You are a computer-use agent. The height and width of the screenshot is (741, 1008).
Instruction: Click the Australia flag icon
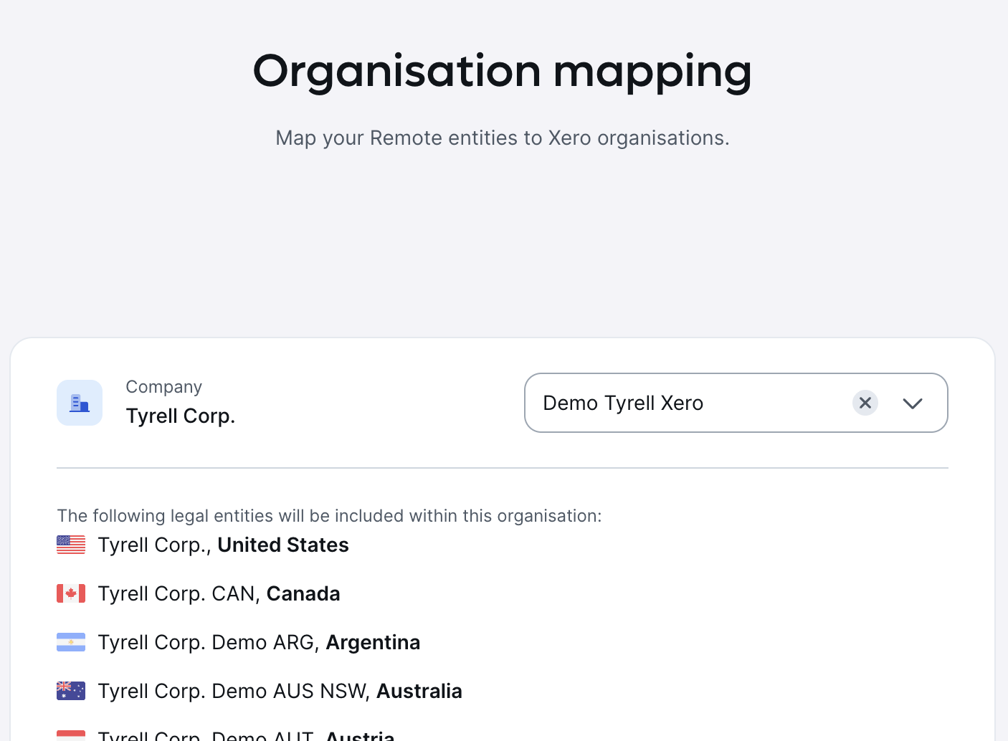tap(71, 691)
